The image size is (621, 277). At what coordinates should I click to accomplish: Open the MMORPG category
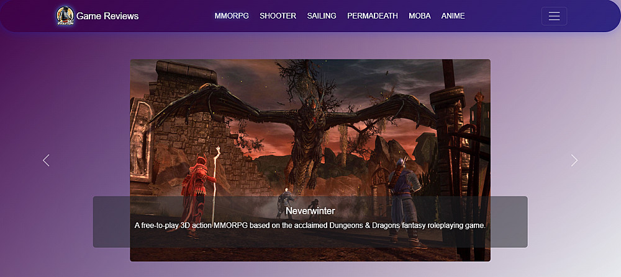tap(232, 16)
